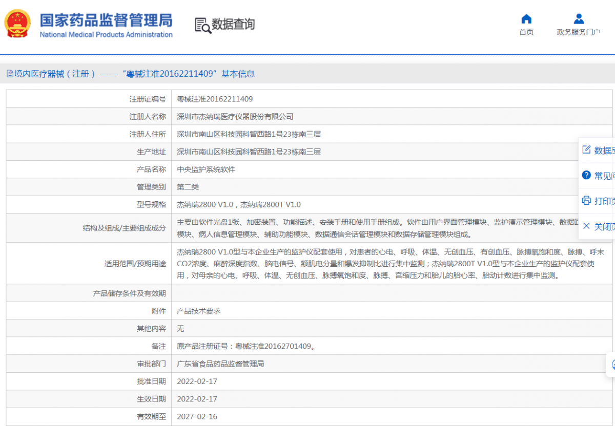The width and height of the screenshot is (615, 426).
Task: Click National Medical Products Administration English subtitle
Action: 106,34
